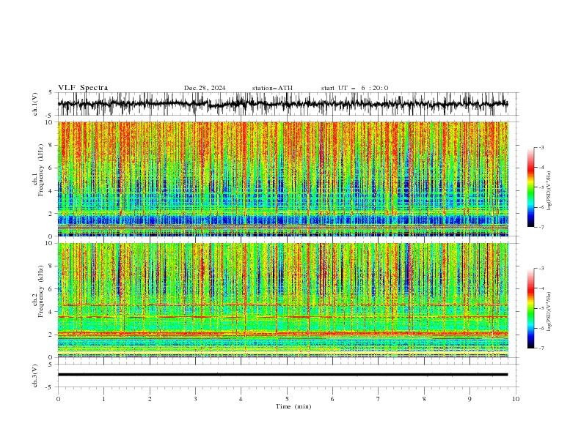
Task: Click the "10" kHz tick of ch.2 spectrogram
Action: click(50, 243)
